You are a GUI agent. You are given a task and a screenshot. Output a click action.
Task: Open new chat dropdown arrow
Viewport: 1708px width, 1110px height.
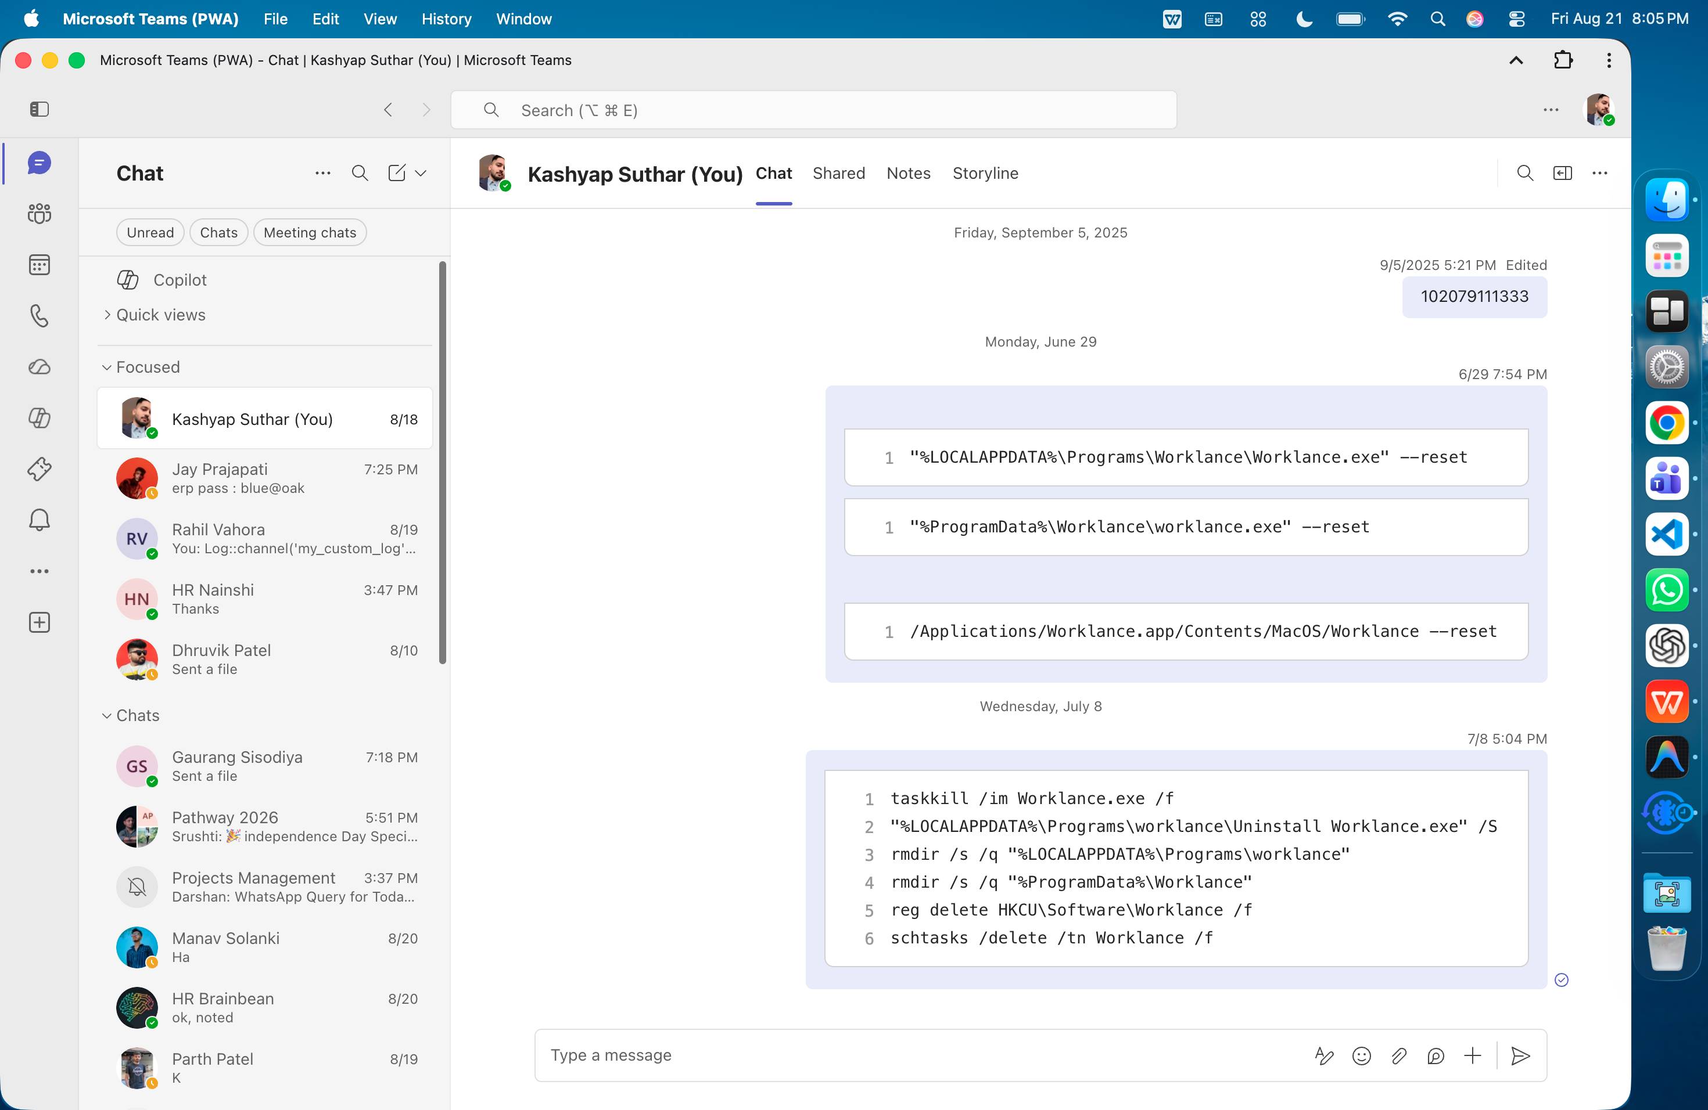point(421,173)
